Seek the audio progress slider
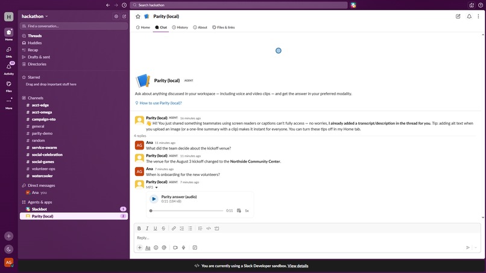 186,211
